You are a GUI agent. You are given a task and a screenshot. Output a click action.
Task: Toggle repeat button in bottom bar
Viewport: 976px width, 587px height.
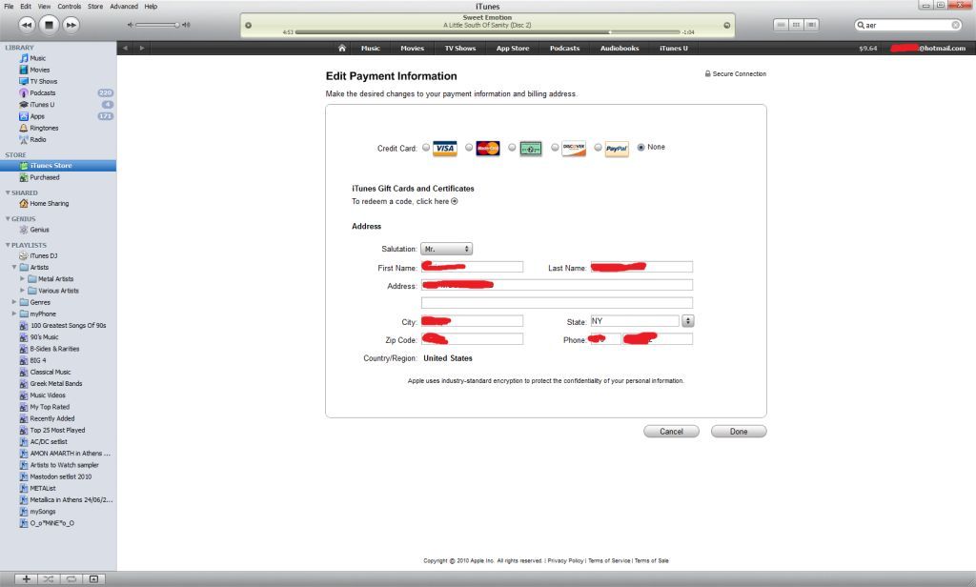pyautogui.click(x=71, y=579)
